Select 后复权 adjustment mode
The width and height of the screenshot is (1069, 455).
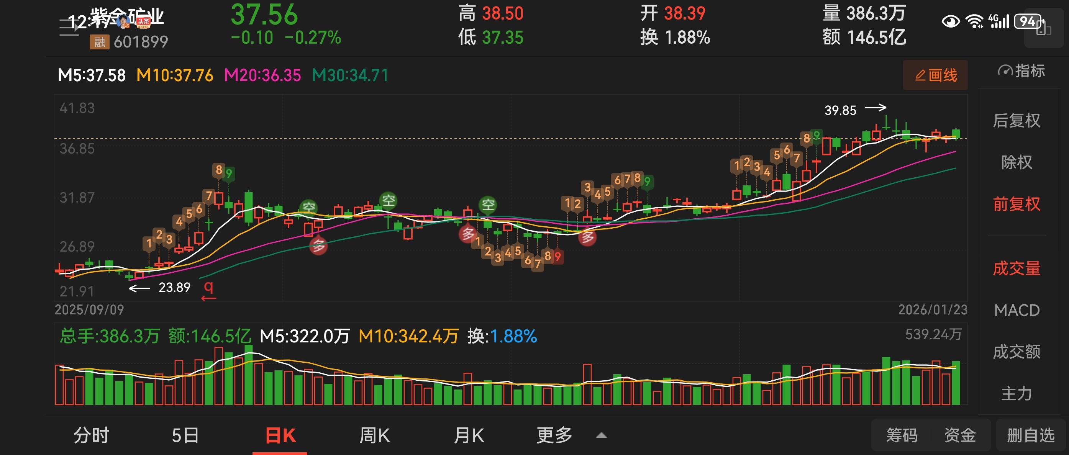tap(1016, 121)
